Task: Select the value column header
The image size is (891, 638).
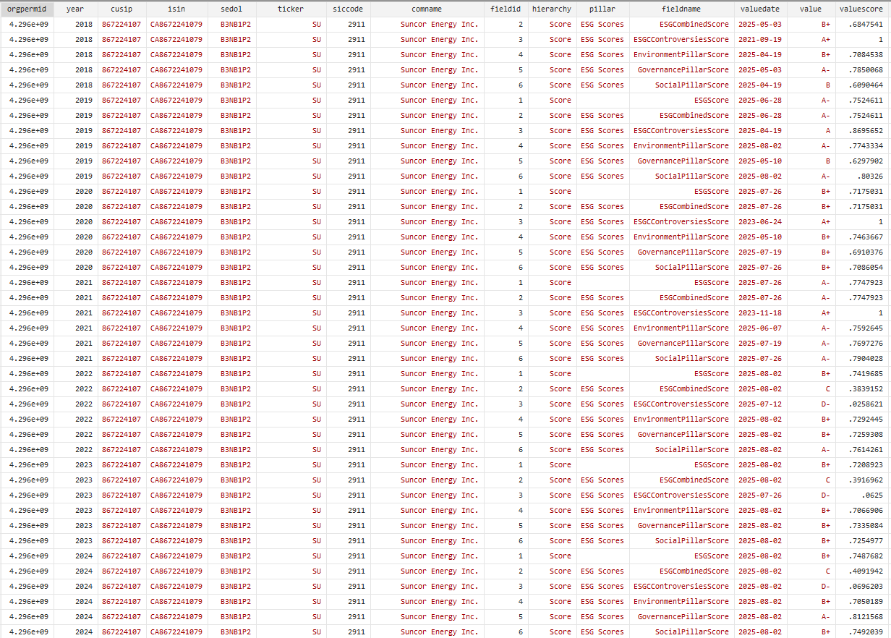Action: (x=811, y=9)
